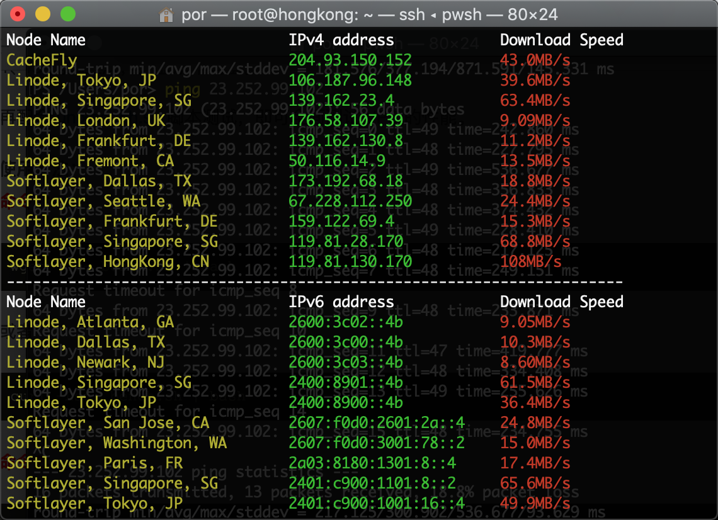Click IP address 67.228.112.250

click(x=350, y=201)
